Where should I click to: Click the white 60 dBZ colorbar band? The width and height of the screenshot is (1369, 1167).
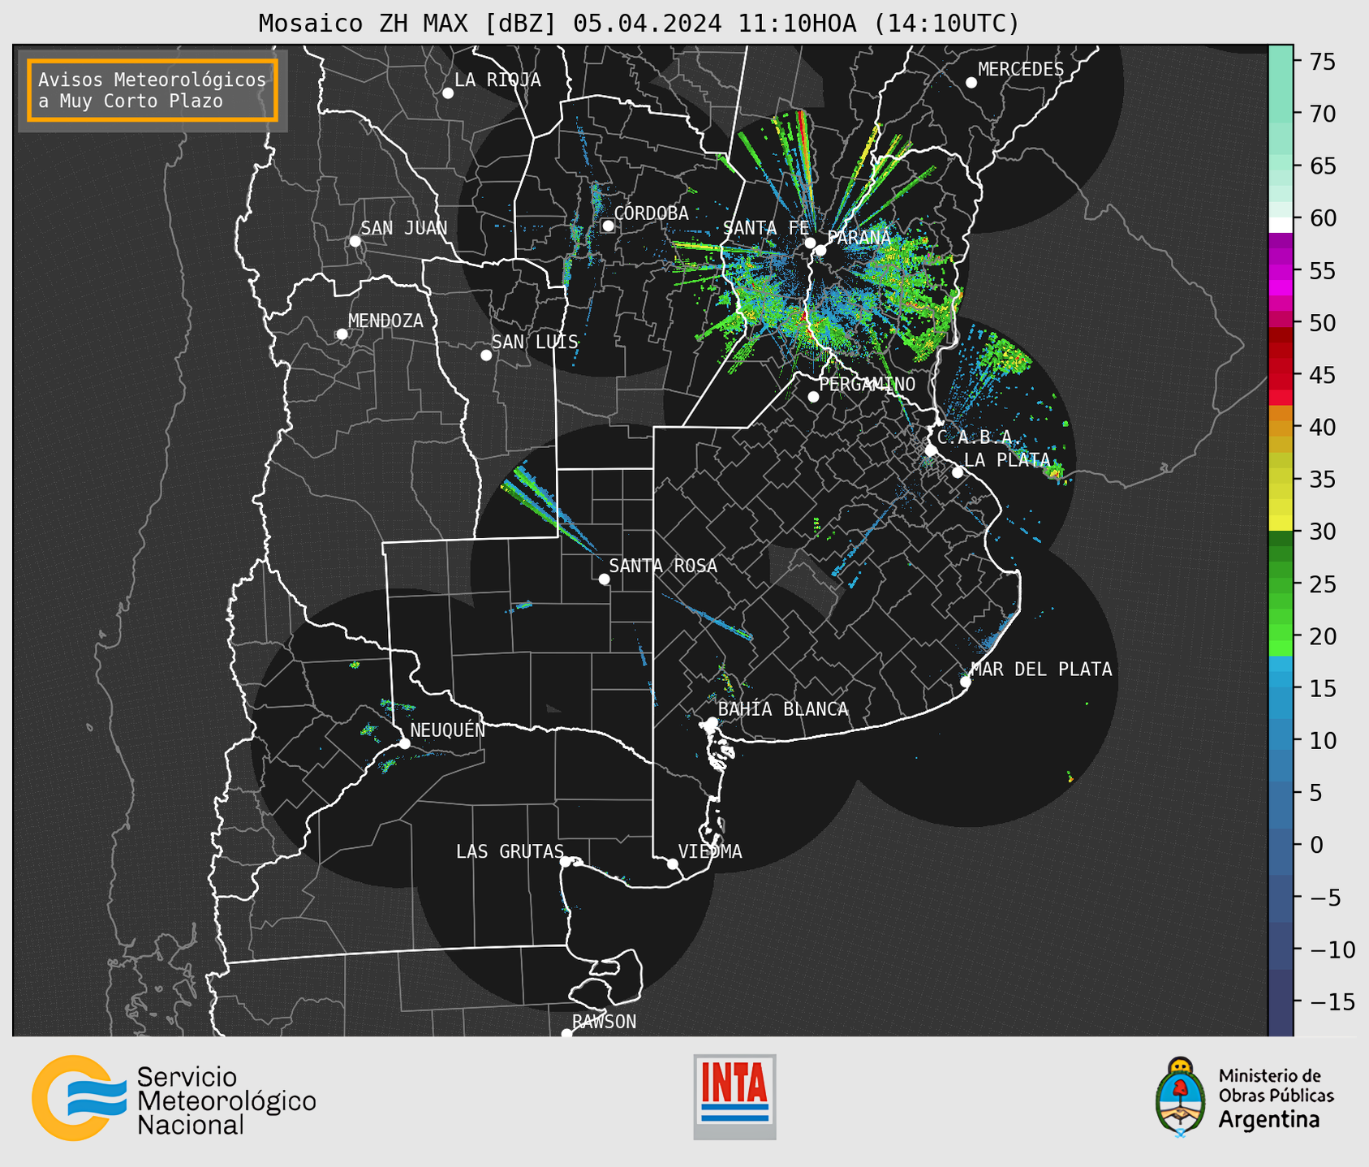click(x=1281, y=225)
